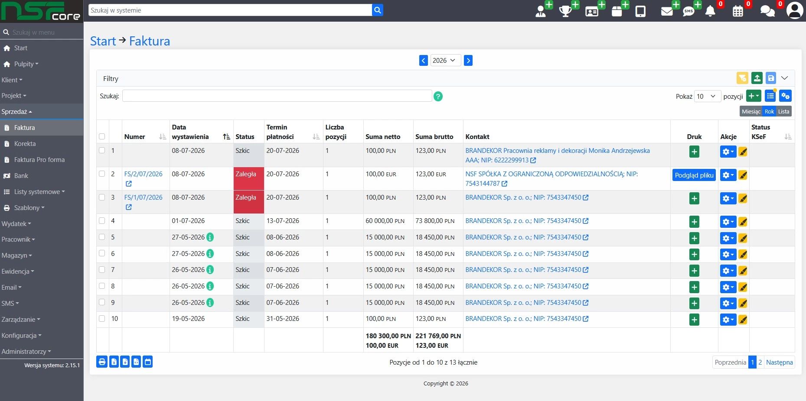Select row 8 checkbox

pyautogui.click(x=102, y=286)
